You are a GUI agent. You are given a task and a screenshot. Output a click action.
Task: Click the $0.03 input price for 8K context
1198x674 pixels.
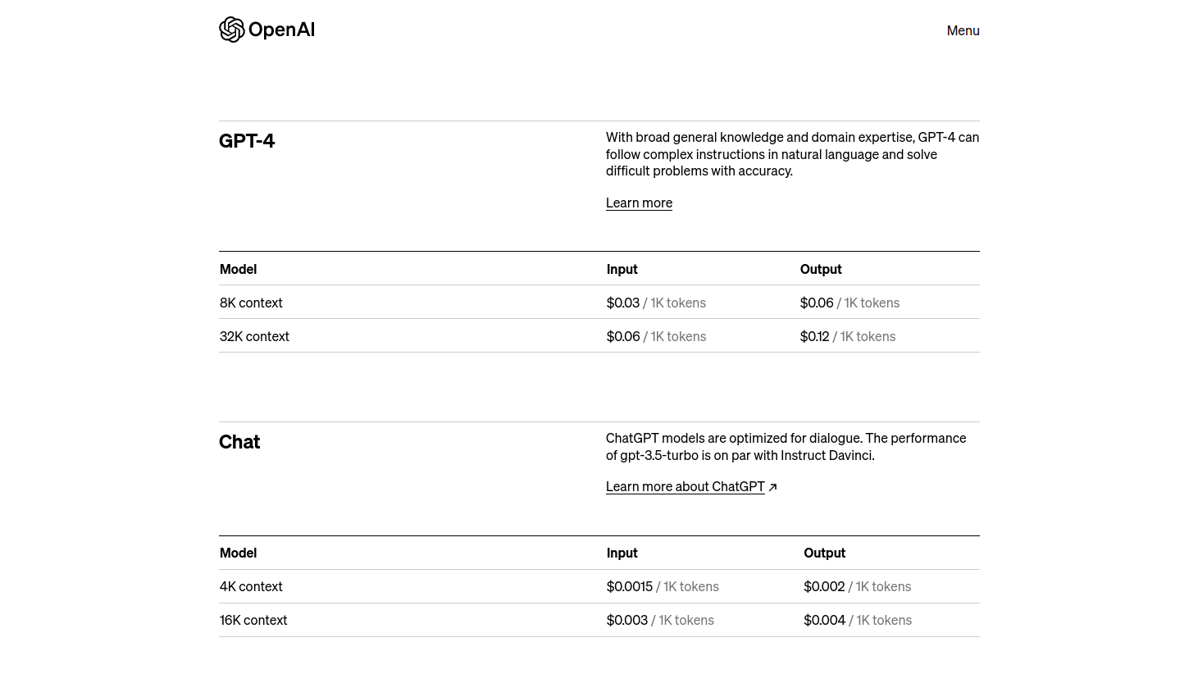coord(623,303)
